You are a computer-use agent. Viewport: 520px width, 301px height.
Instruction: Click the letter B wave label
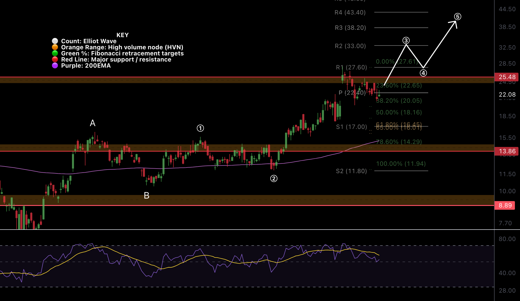coord(146,195)
